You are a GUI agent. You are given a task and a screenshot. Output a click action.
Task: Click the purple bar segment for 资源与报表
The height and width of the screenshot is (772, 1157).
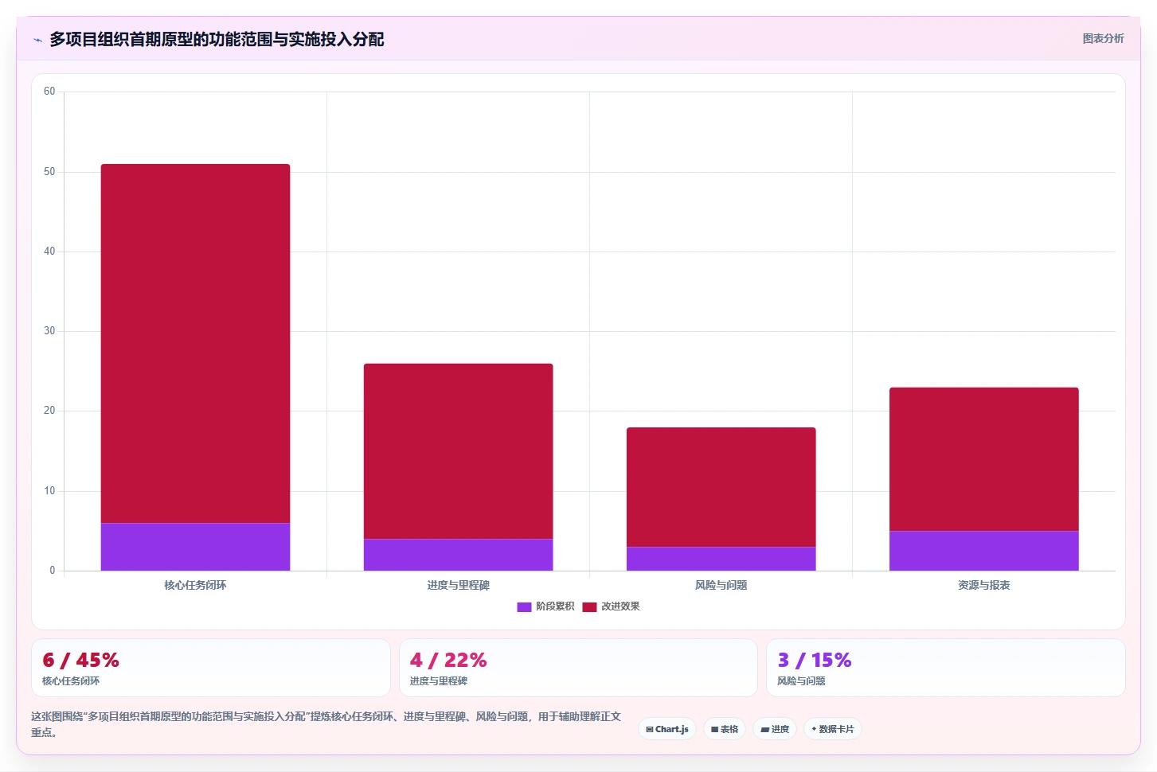coord(983,551)
